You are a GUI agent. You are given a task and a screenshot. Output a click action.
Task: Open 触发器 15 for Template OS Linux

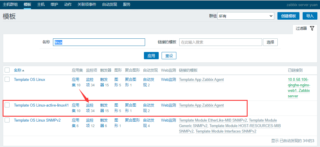[x=105, y=82]
